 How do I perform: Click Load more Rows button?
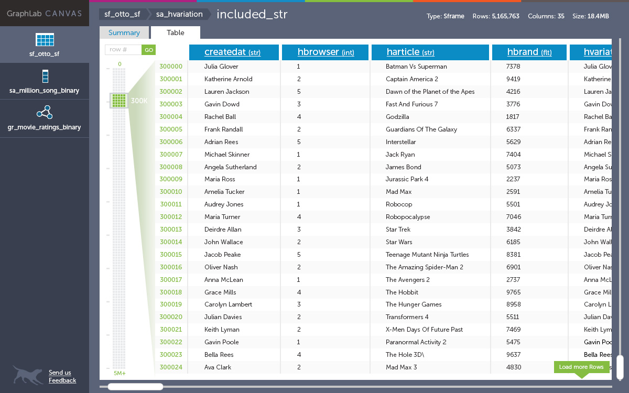click(x=581, y=367)
